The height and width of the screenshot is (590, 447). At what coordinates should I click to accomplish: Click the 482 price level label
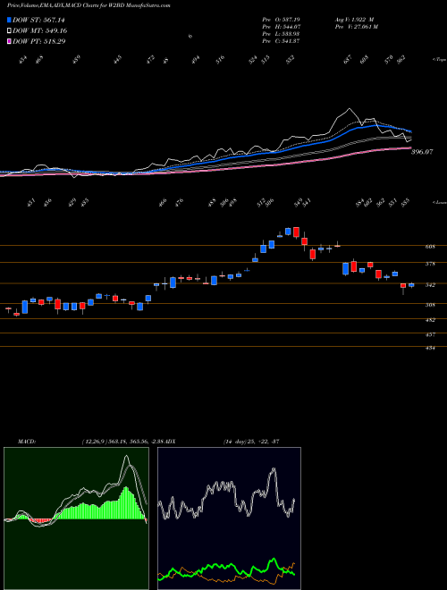click(x=431, y=320)
